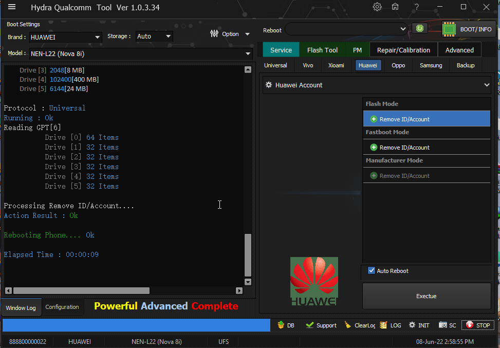The width and height of the screenshot is (500, 348).
Task: Click the UFS status bar entry
Action: click(224, 342)
